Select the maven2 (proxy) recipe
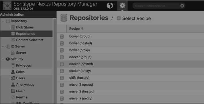The height and width of the screenshot is (104, 204). point(130,98)
